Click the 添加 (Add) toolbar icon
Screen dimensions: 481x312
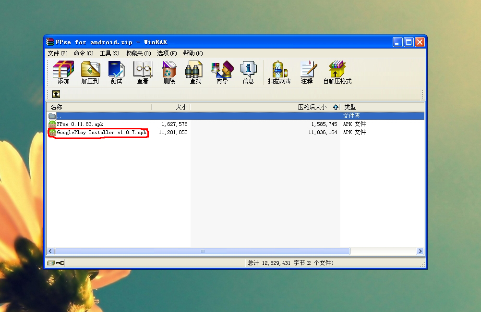63,73
